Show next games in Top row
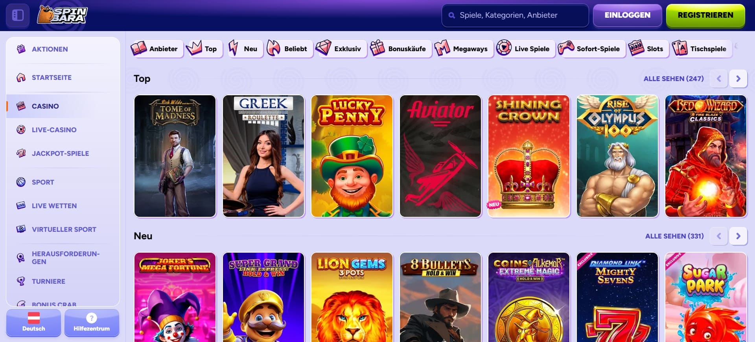 point(738,79)
